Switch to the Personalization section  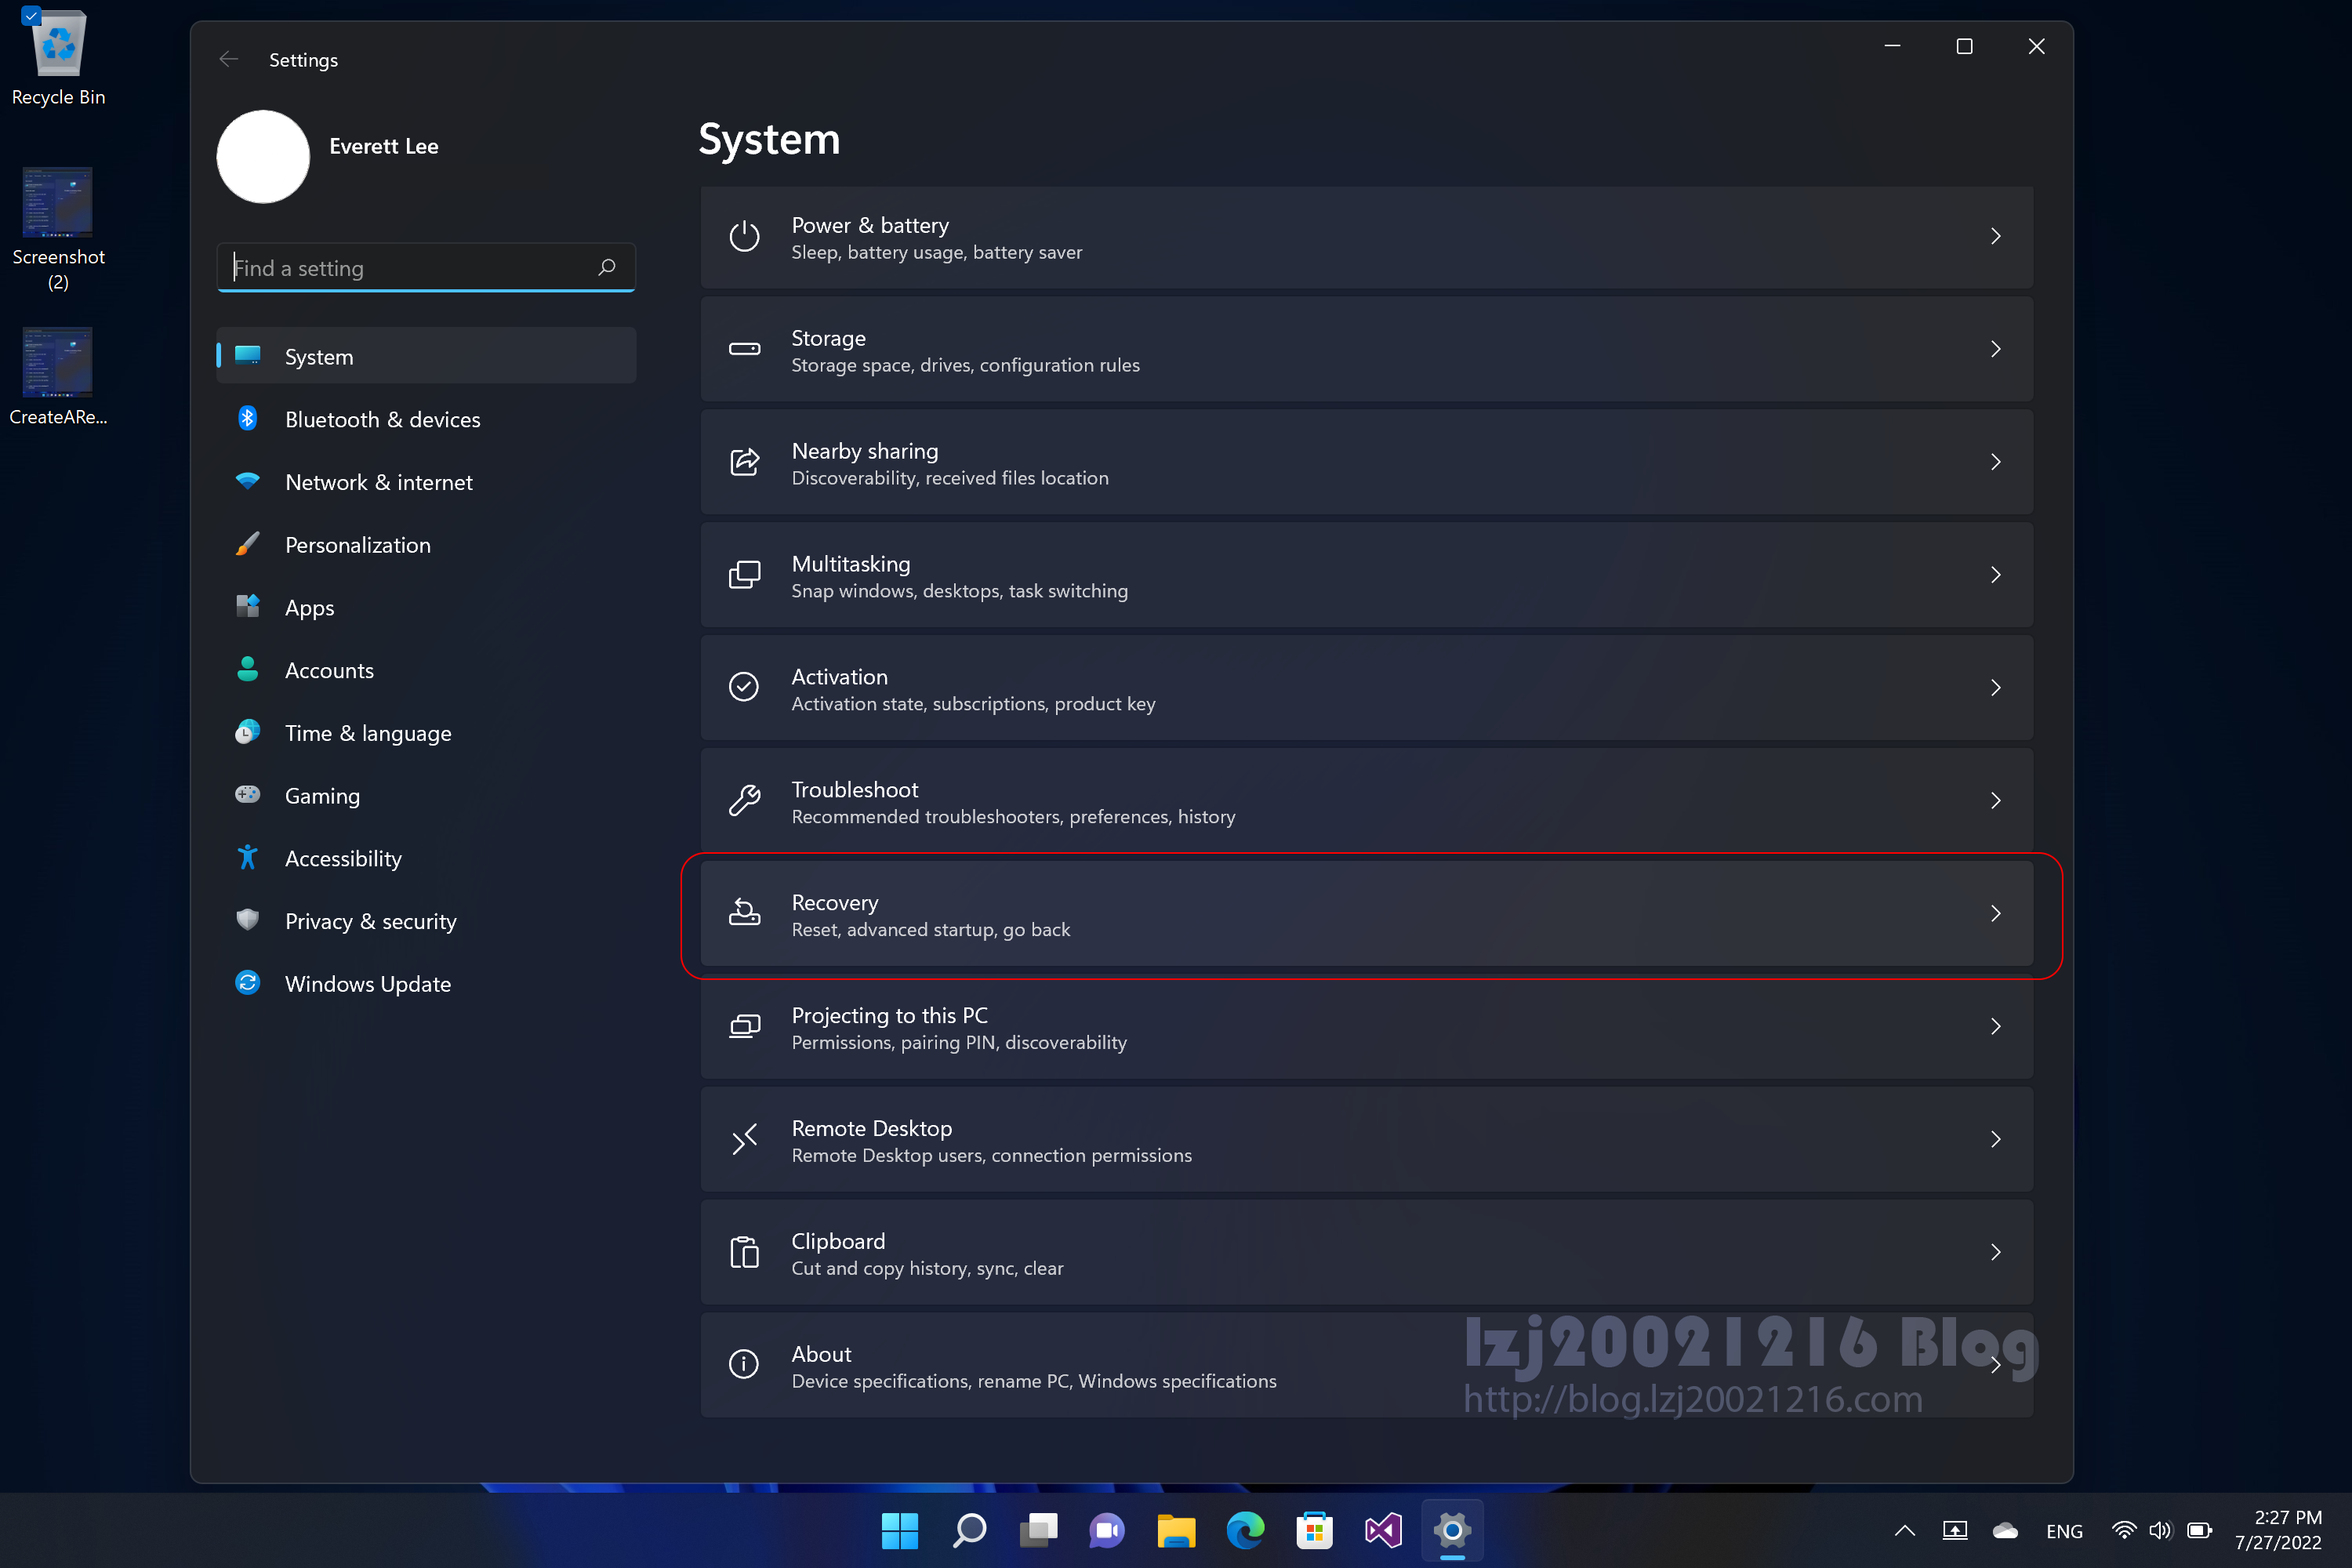tap(357, 545)
